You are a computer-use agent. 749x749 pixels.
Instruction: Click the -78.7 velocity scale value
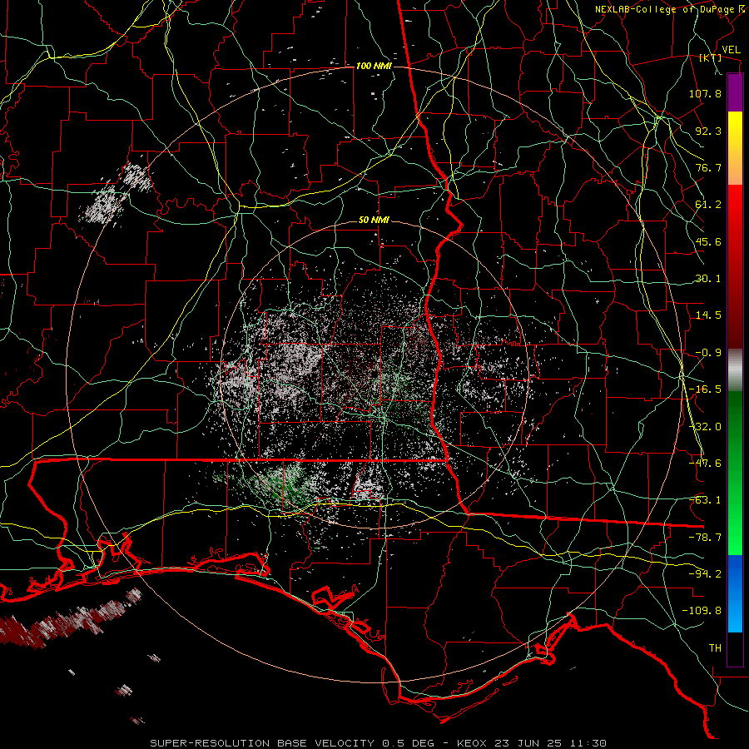point(705,538)
